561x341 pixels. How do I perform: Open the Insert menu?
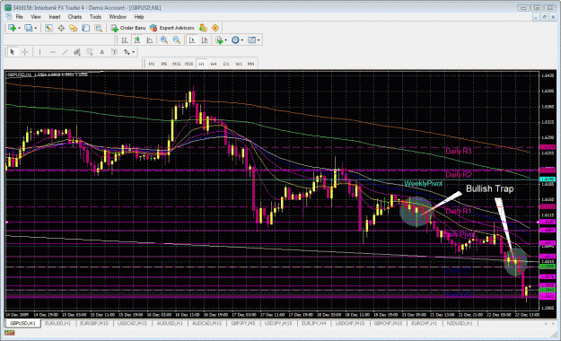[55, 17]
